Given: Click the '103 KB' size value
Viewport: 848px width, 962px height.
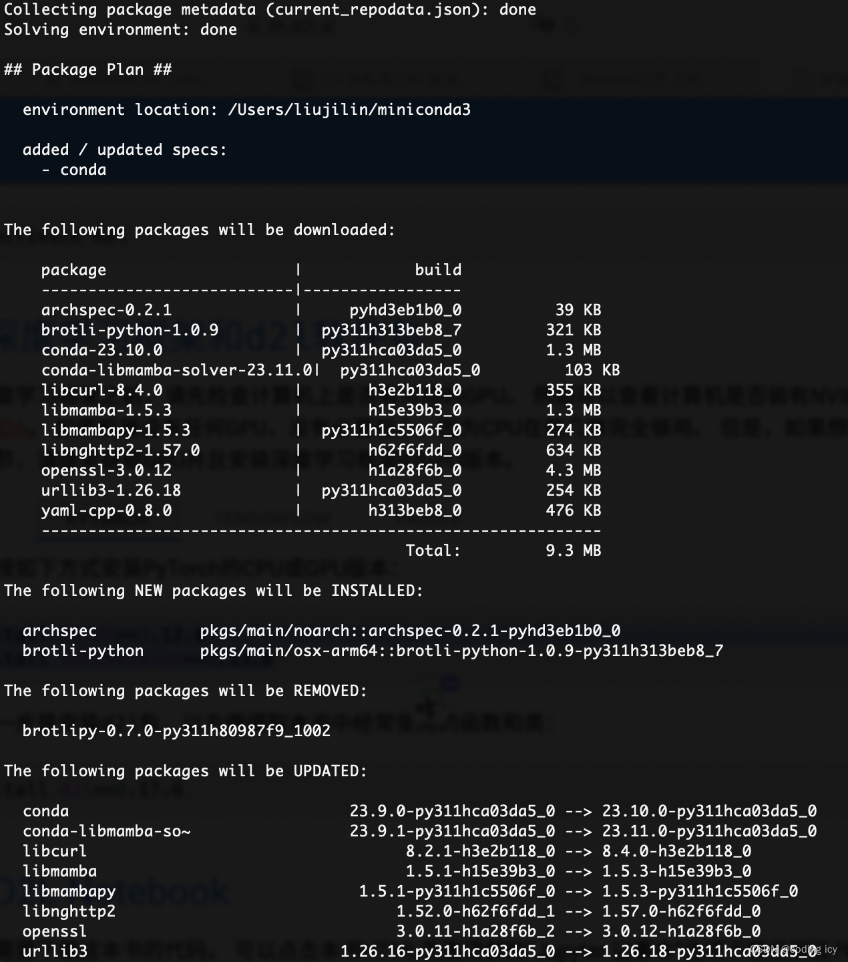Looking at the screenshot, I should (592, 371).
